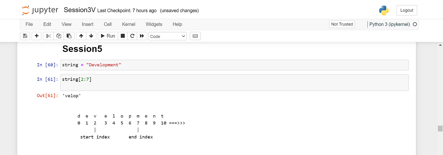Image resolution: width=443 pixels, height=155 pixels.
Task: Click the Jupyter logo
Action: pyautogui.click(x=40, y=10)
